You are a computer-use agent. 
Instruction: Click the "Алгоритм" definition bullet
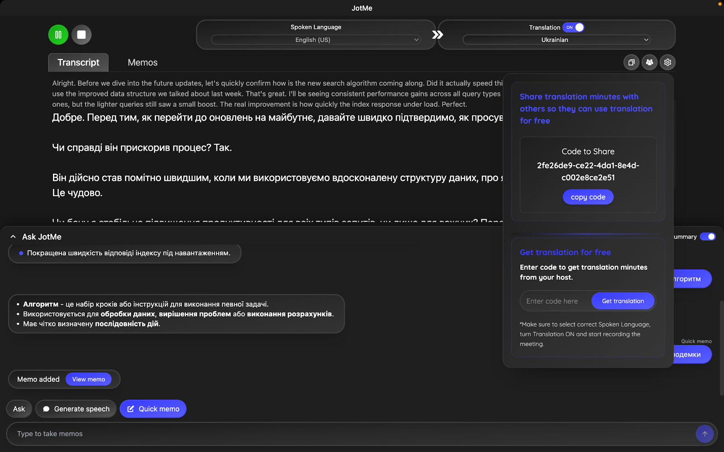coord(146,304)
